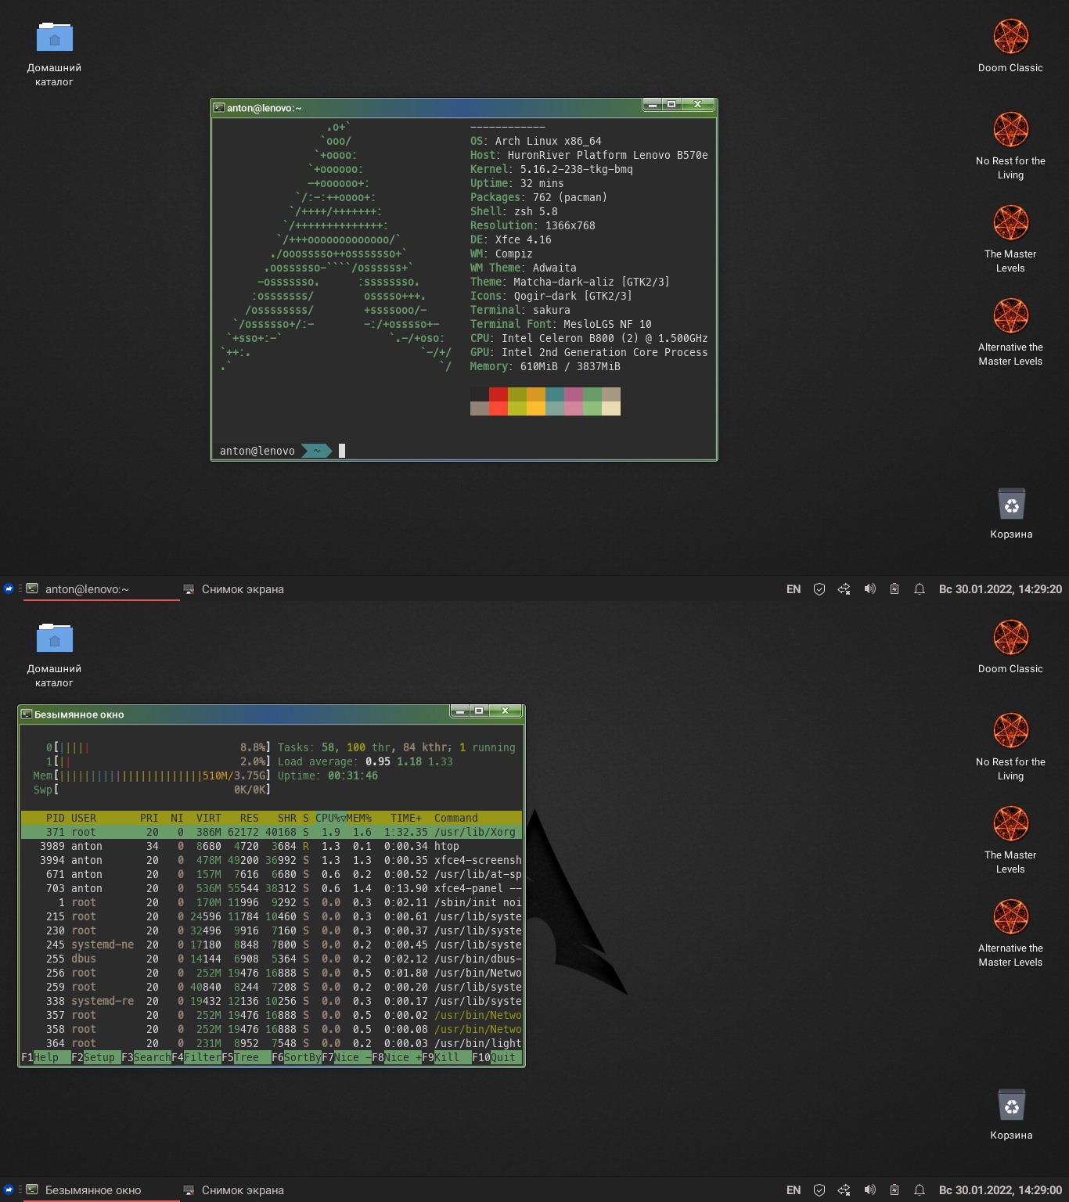Switch to Снимок экрана in the 14:29:20 panel
The width and height of the screenshot is (1069, 1202).
tap(233, 589)
